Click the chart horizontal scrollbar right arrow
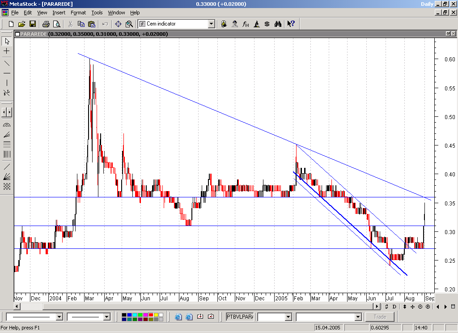This screenshot has height=333, width=458. (x=377, y=307)
